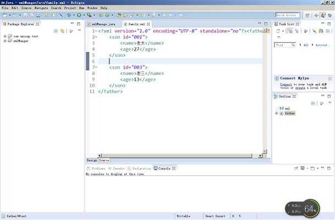Screen dimensions: 335x220
Task: Open the Javadoc view tab
Action: coord(117,168)
